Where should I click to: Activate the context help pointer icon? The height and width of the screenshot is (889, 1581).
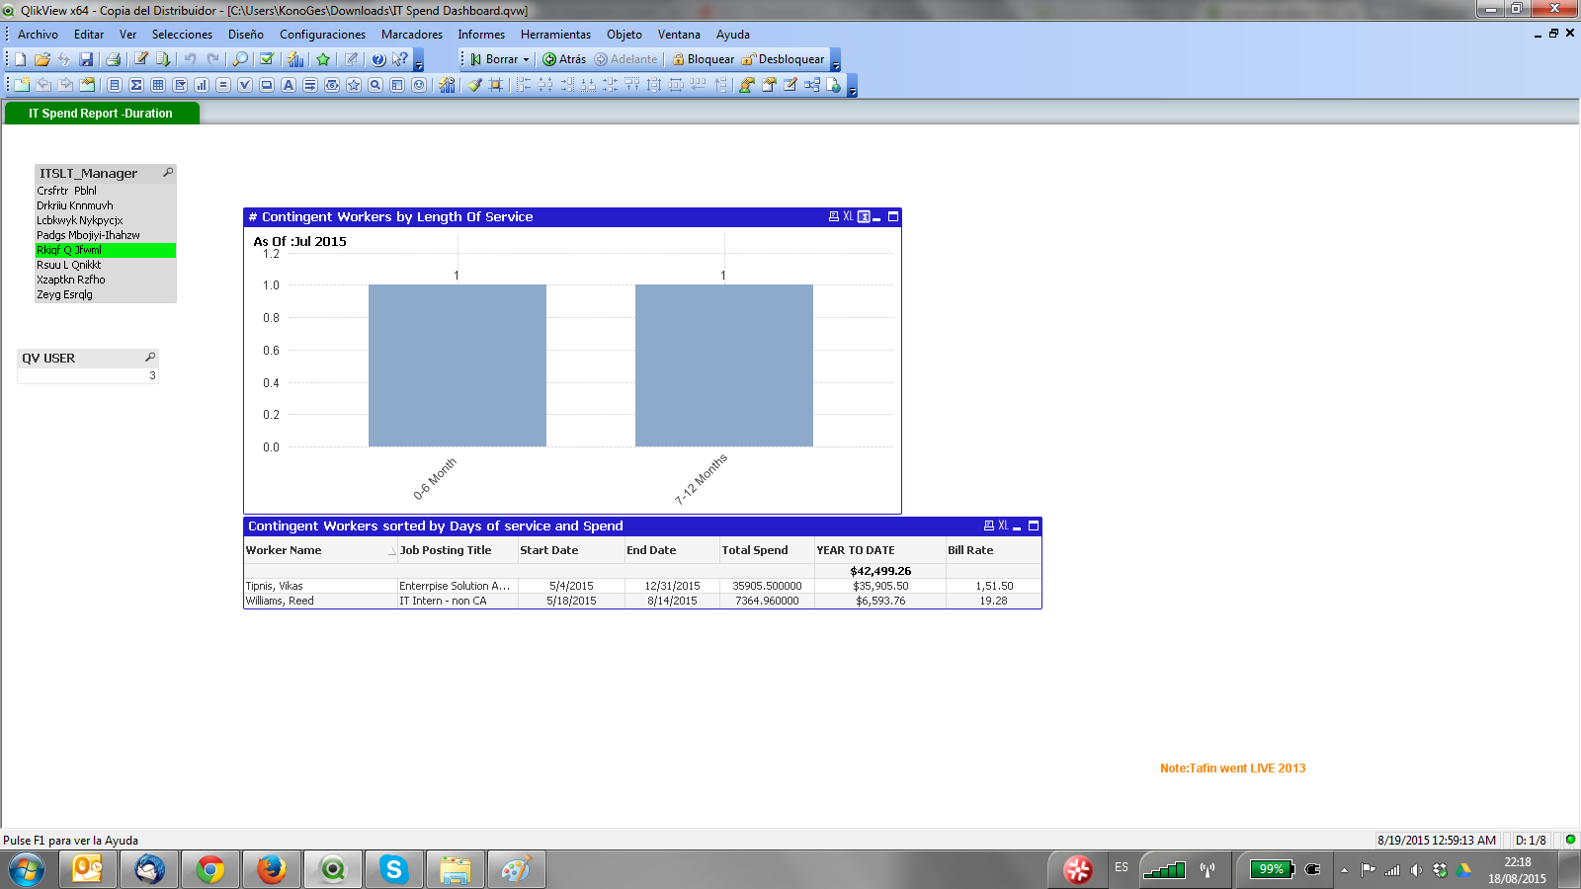[x=400, y=59]
